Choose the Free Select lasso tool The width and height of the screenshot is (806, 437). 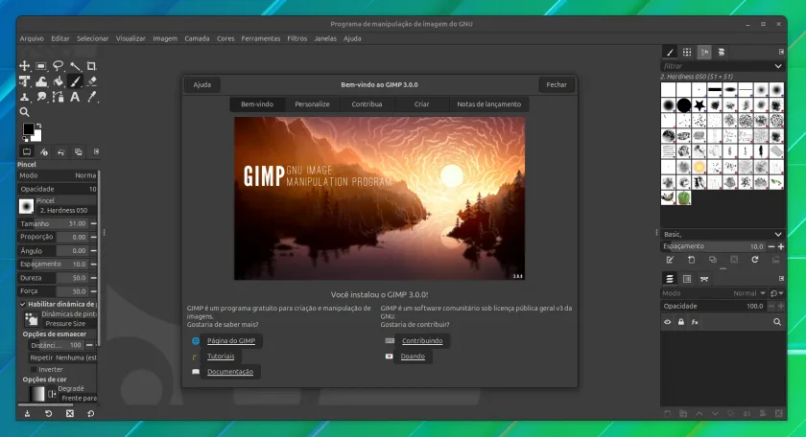pos(59,66)
